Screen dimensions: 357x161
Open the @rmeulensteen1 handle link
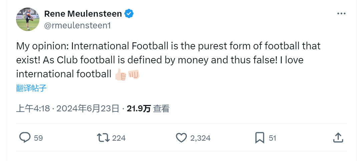77,25
